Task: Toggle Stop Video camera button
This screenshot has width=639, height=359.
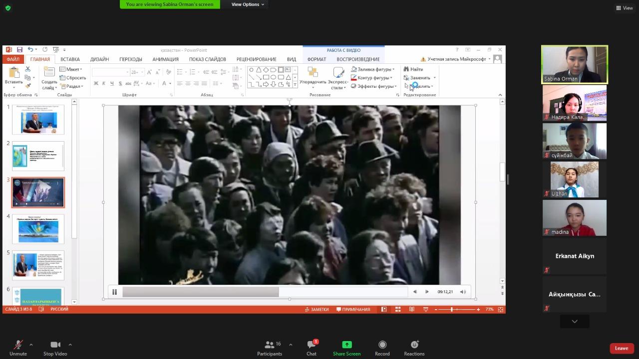Action: tap(55, 345)
